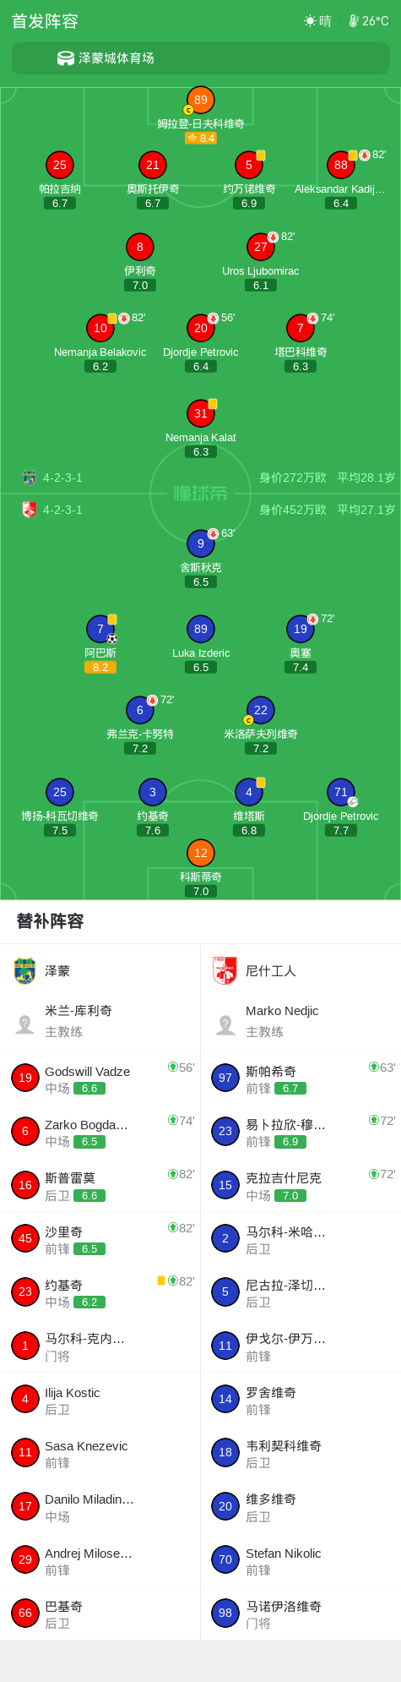The width and height of the screenshot is (401, 1682).
Task: Tap the sunny weather icon
Action: click(310, 20)
